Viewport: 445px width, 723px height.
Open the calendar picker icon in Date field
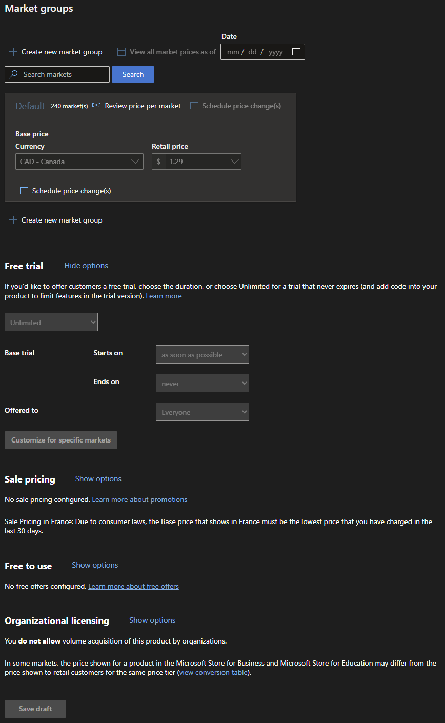296,52
